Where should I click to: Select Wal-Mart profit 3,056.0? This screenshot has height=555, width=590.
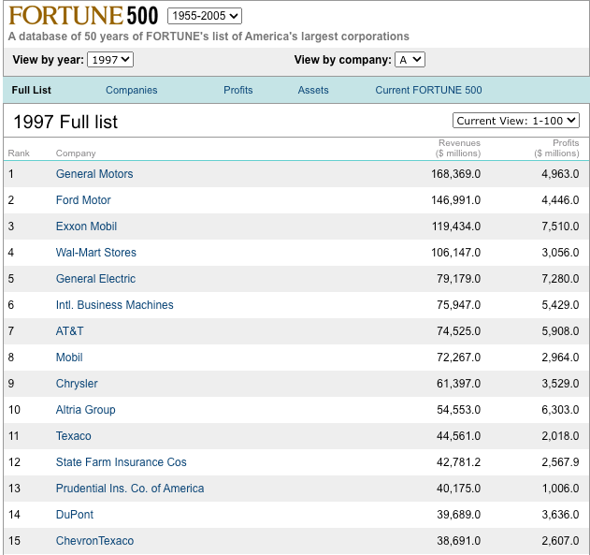560,253
